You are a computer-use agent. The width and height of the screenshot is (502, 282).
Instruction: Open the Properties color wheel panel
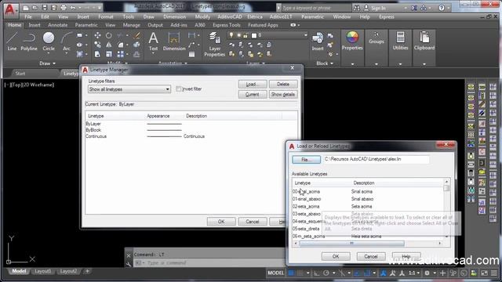352,41
